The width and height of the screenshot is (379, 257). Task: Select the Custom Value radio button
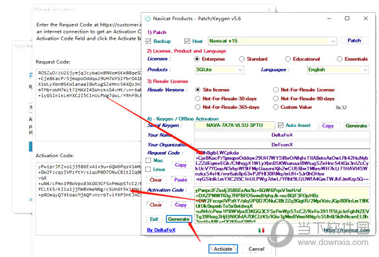(x=275, y=107)
